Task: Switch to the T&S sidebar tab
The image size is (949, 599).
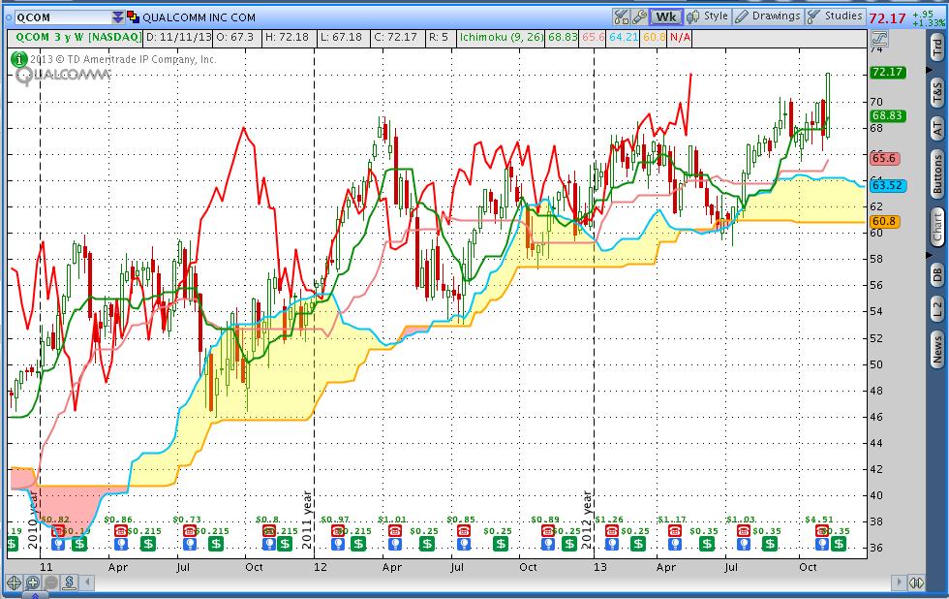Action: pyautogui.click(x=937, y=92)
